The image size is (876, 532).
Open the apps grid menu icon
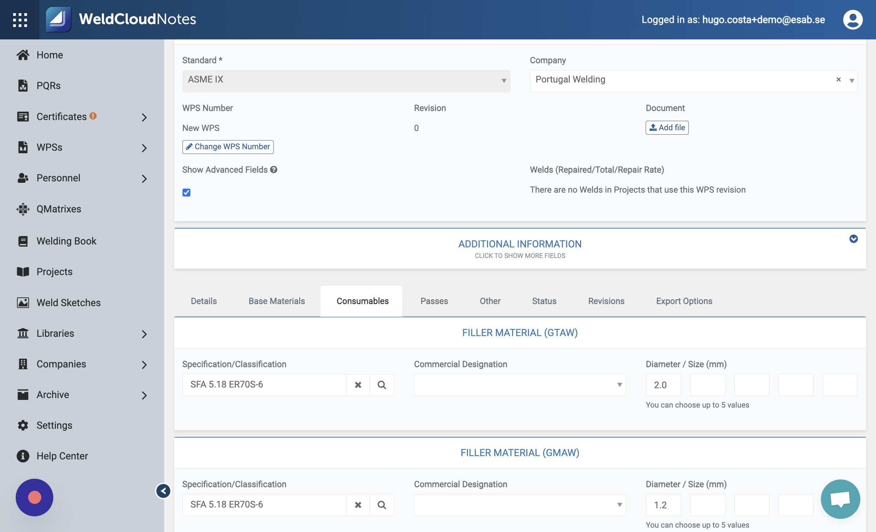[x=20, y=20]
